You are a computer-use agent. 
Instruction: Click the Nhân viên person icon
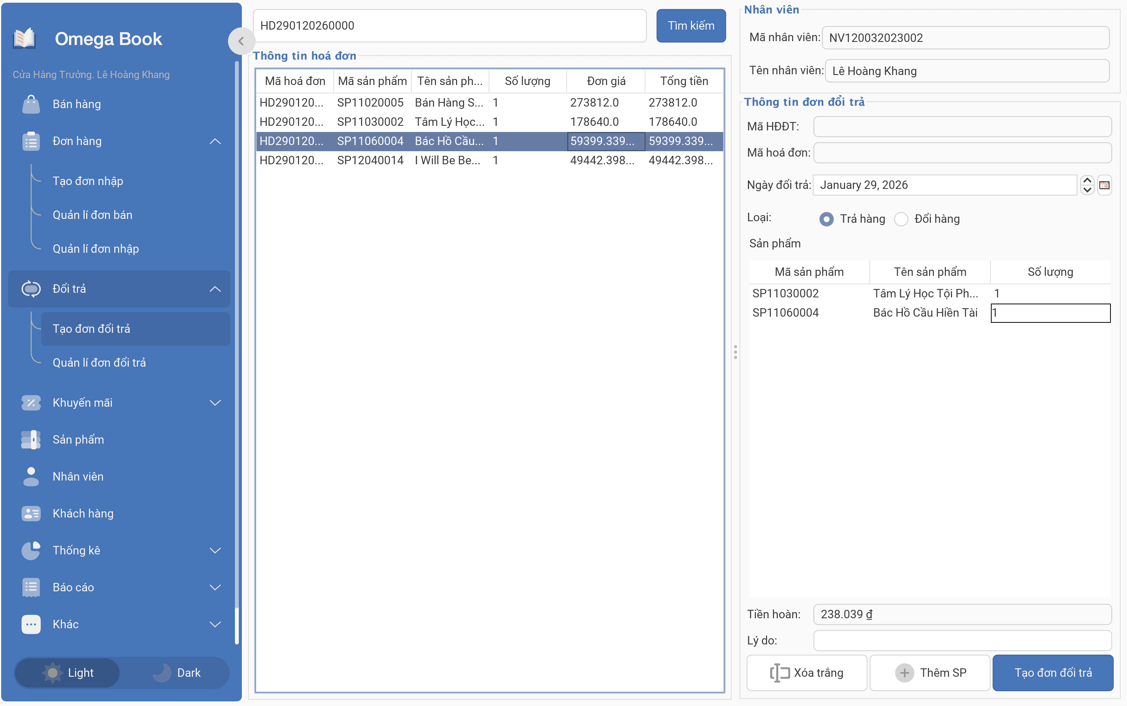(x=31, y=476)
